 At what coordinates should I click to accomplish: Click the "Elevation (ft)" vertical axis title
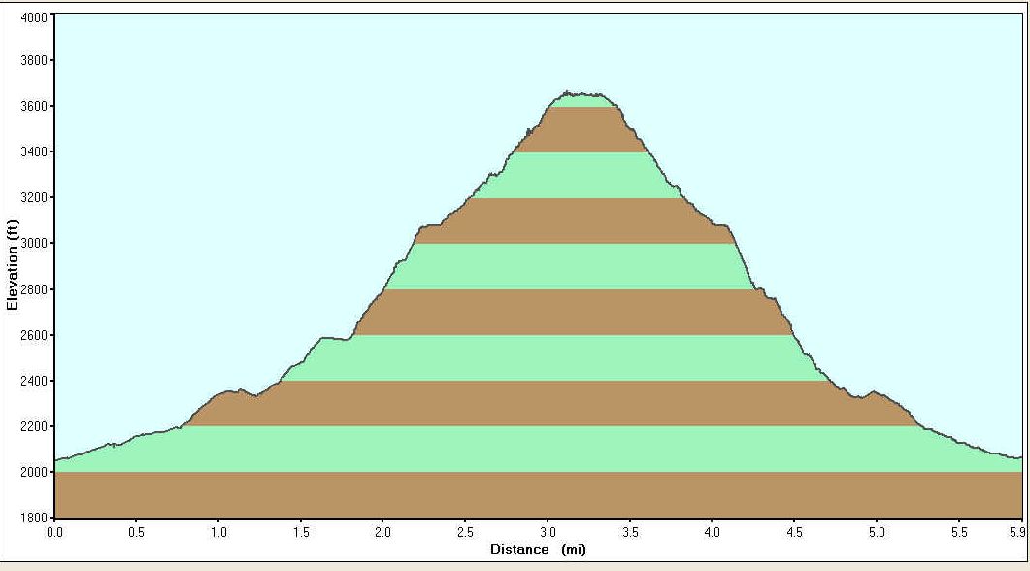tap(12, 264)
